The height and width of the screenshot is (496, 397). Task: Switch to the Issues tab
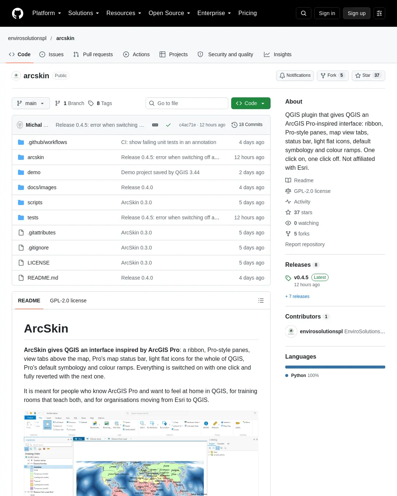[51, 54]
